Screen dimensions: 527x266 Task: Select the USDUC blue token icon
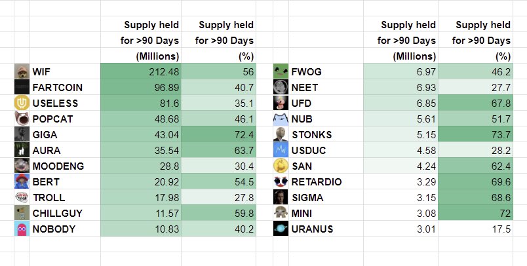pyautogui.click(x=281, y=150)
